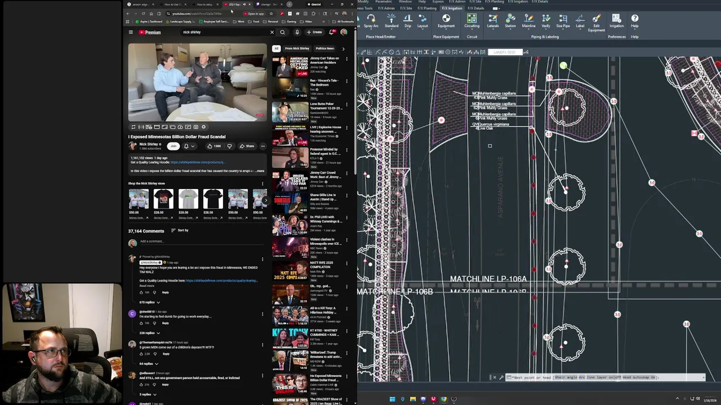
Task: Open File Explorer from the taskbar
Action: tap(413, 399)
